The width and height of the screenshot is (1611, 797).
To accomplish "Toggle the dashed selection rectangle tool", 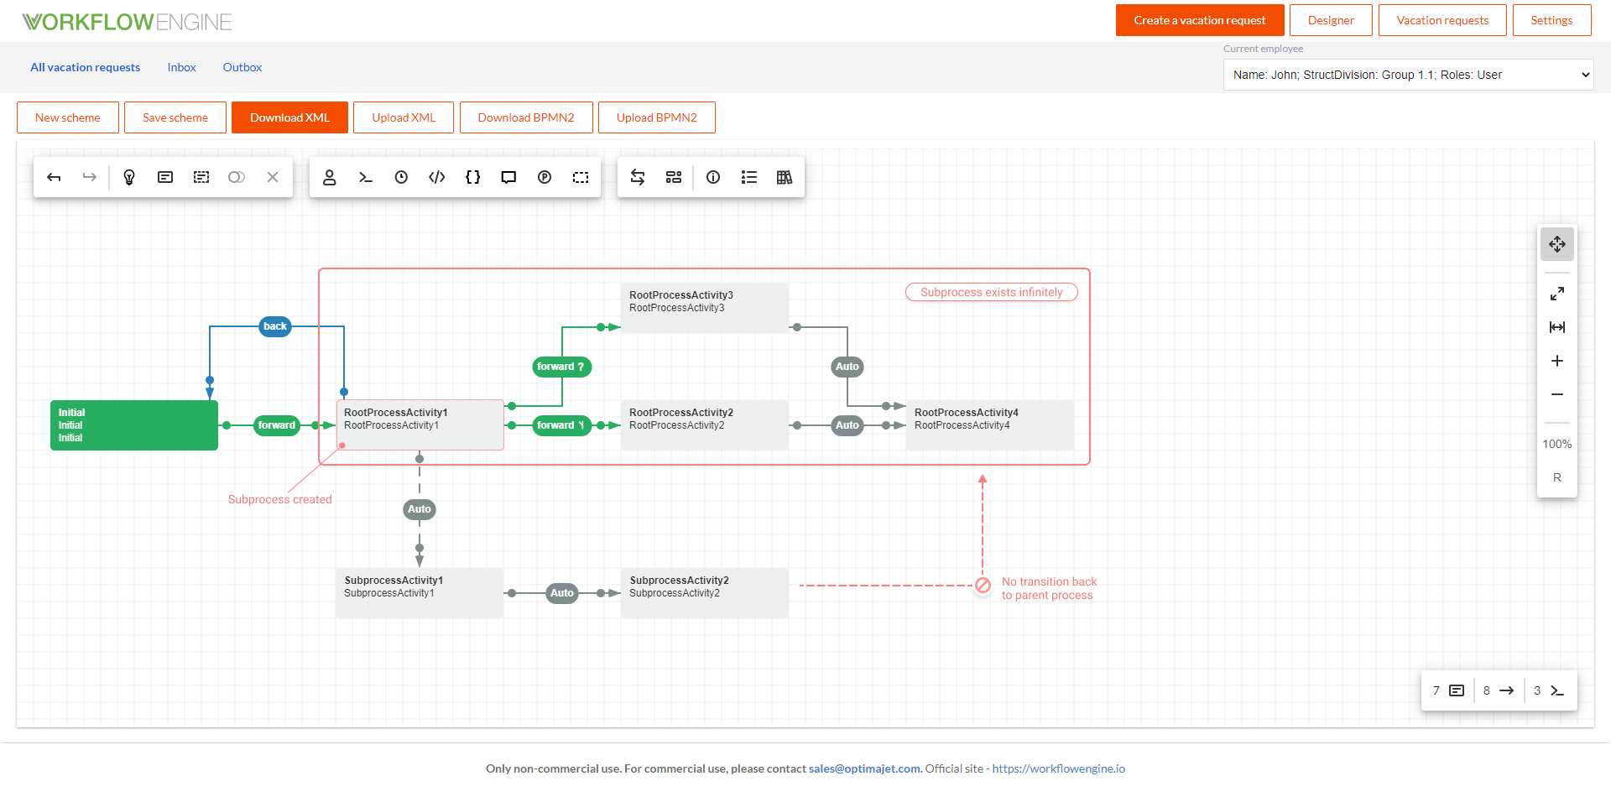I will pos(581,177).
